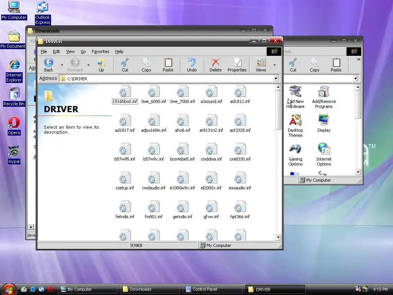Click the Back button in DRIVER window
Image resolution: width=393 pixels, height=295 pixels.
[x=49, y=65]
